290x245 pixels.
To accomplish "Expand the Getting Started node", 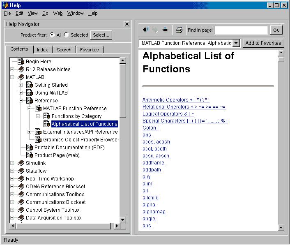I will [21, 85].
